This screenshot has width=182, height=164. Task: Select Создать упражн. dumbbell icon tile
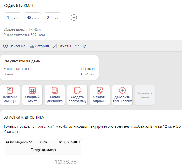(100, 95)
